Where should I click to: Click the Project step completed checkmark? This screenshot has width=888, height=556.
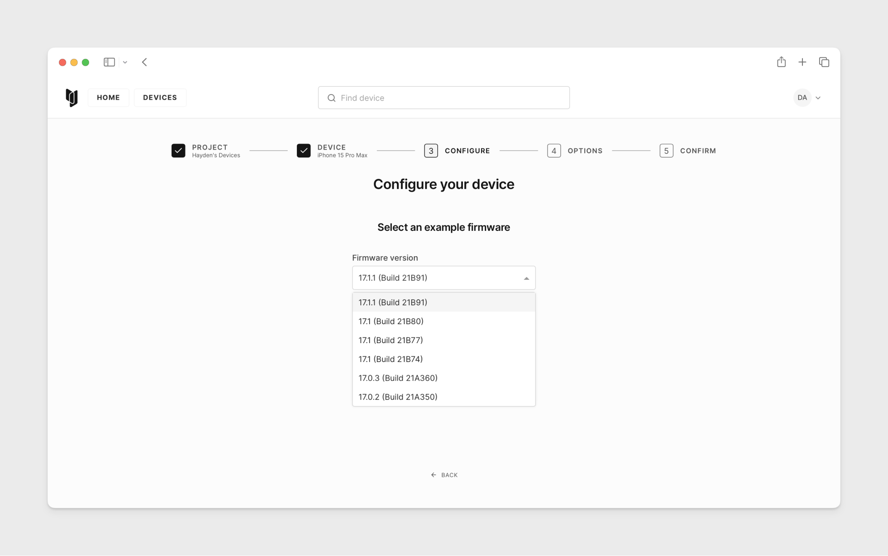pos(179,150)
